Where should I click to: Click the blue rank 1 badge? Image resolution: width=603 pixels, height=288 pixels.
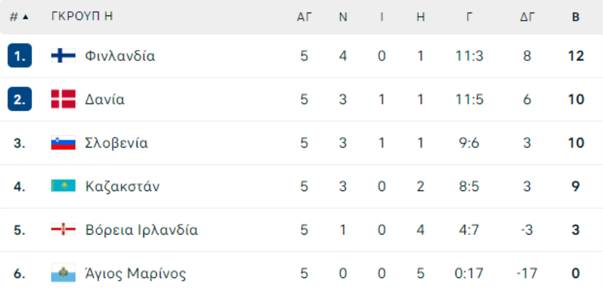point(19,56)
